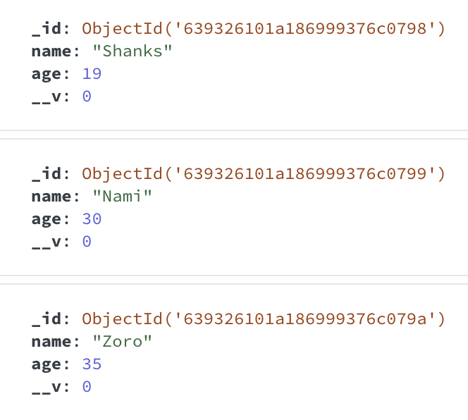This screenshot has width=468, height=420.
Task: Click the __v value of Shanks document
Action: coord(87,96)
